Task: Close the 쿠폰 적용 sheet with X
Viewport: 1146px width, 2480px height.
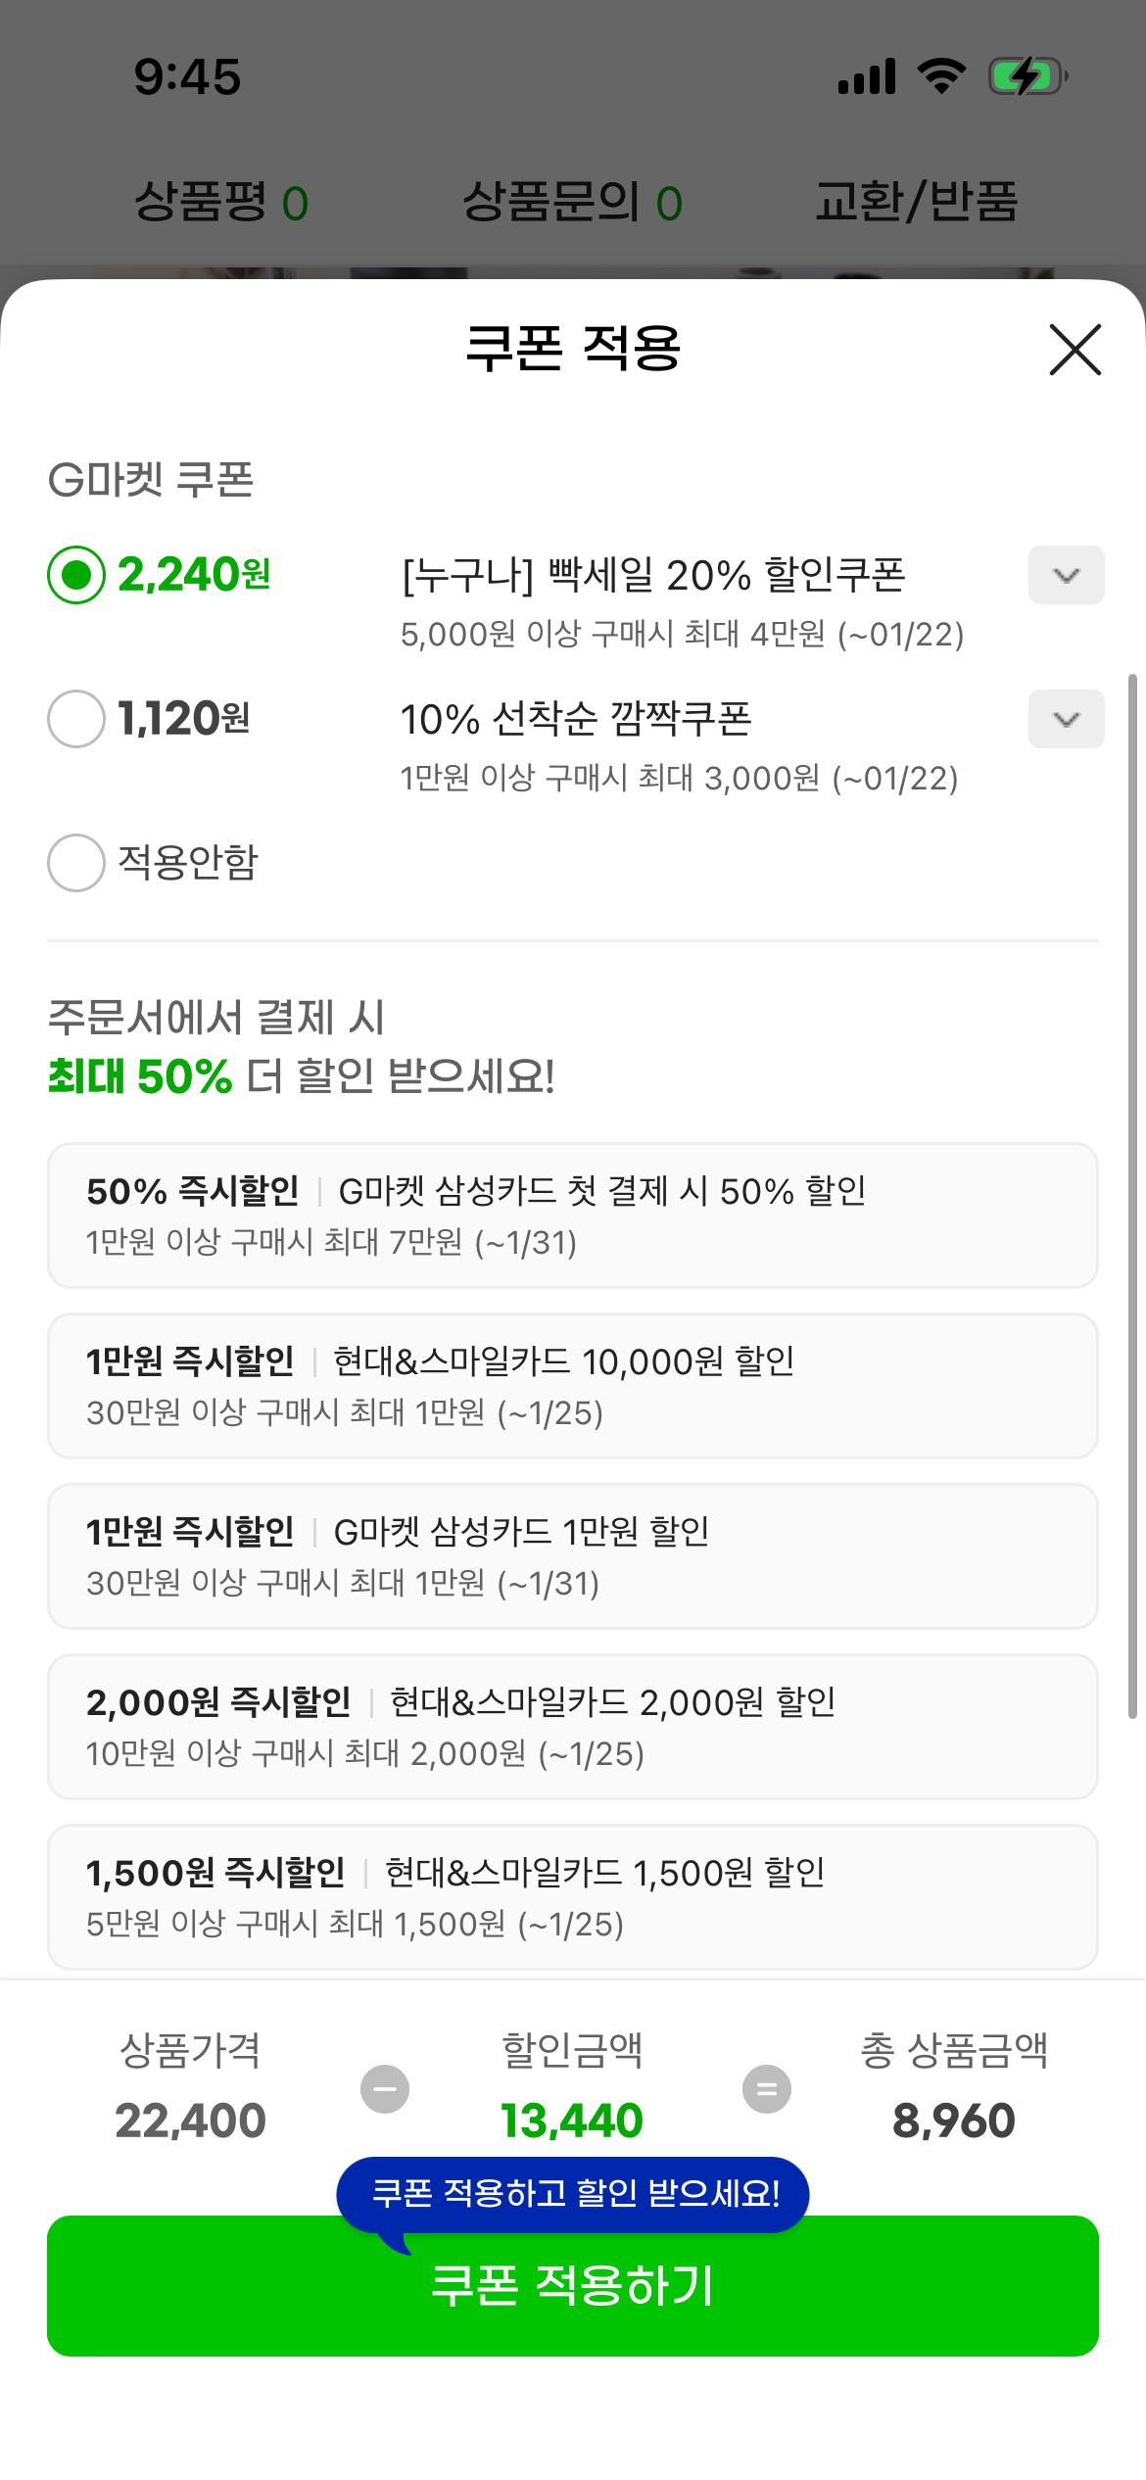Action: (1074, 350)
